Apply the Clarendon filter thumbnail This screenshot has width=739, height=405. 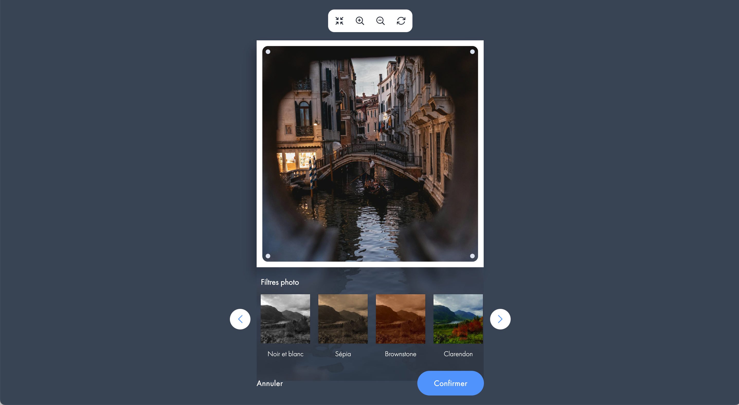pyautogui.click(x=458, y=319)
